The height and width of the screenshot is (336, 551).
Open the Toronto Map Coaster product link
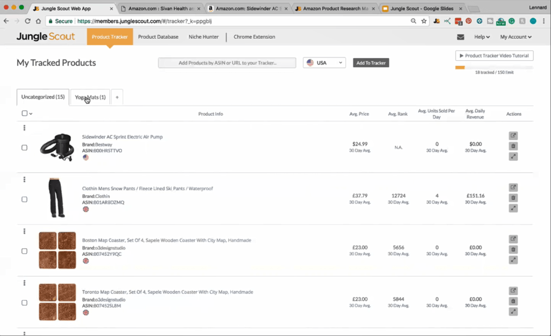coord(168,292)
